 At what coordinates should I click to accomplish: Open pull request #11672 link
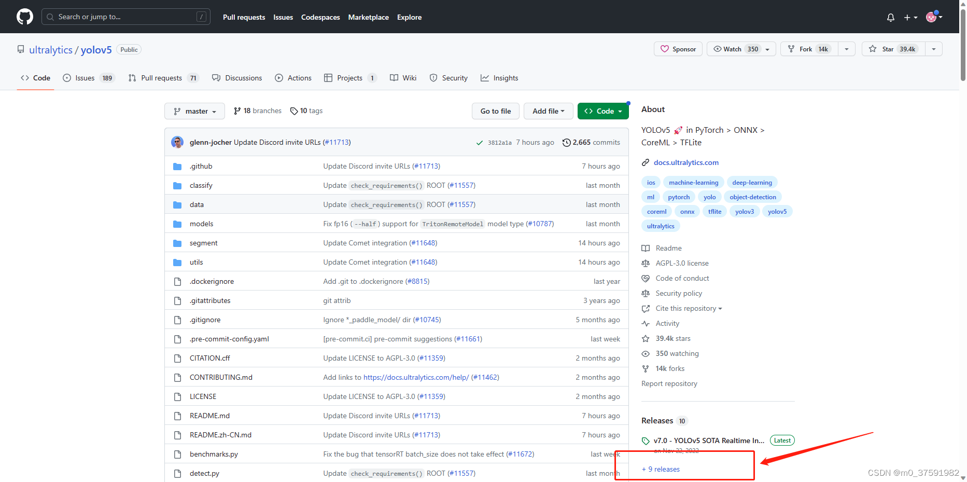[x=520, y=454]
